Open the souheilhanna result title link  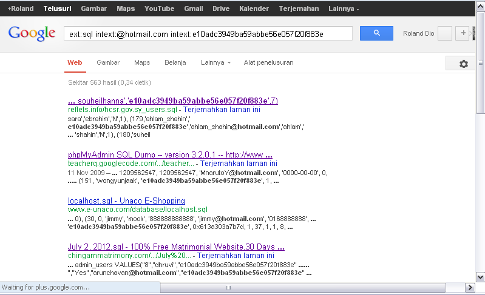173,101
